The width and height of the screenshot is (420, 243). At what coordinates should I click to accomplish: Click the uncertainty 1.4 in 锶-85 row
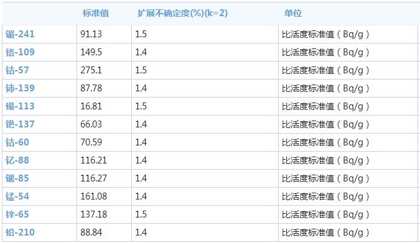point(141,178)
